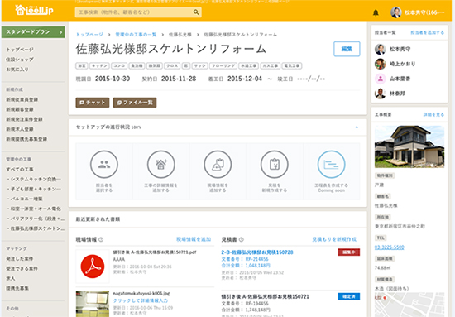
Task: Click the search magnifier icon
Action: pyautogui.click(x=196, y=12)
